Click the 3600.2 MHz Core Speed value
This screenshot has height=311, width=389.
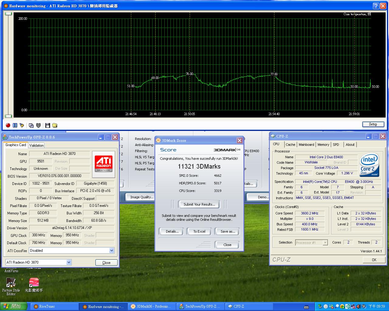tap(309, 213)
